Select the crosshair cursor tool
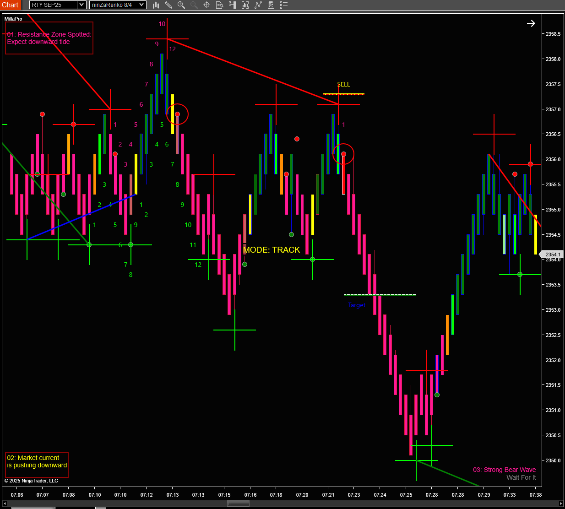 coord(207,5)
